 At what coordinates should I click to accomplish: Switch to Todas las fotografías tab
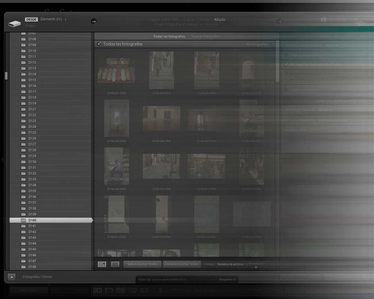(x=169, y=37)
